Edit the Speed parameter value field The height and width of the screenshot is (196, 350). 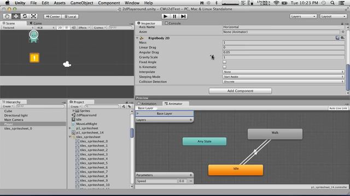(x=183, y=181)
